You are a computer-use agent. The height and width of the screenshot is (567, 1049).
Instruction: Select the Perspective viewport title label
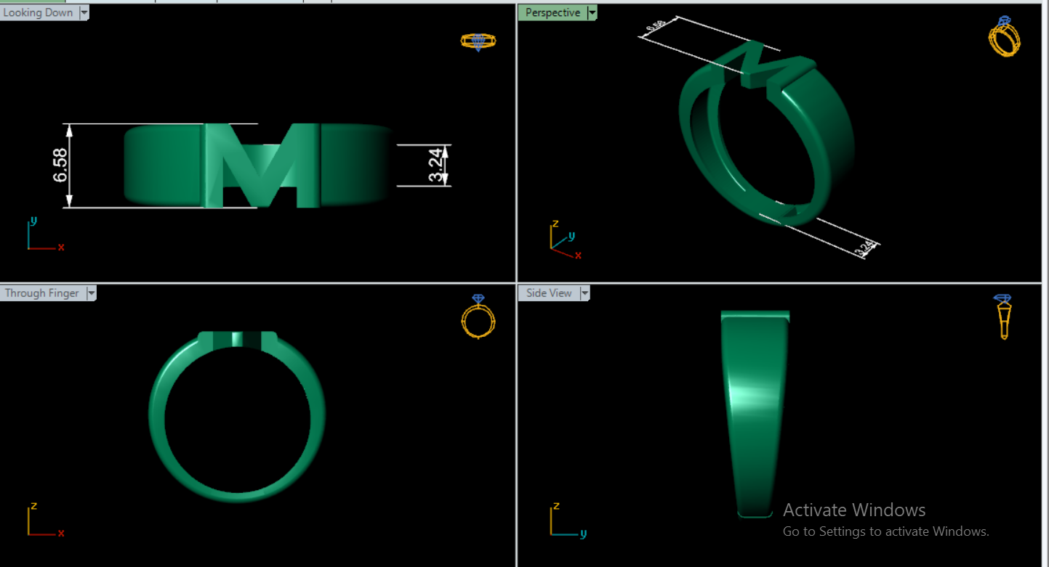(x=552, y=12)
